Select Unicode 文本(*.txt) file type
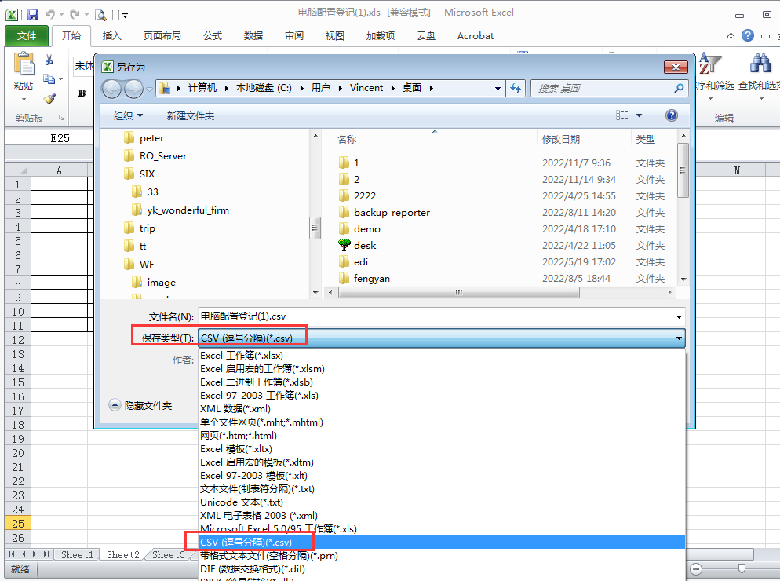 (442, 502)
